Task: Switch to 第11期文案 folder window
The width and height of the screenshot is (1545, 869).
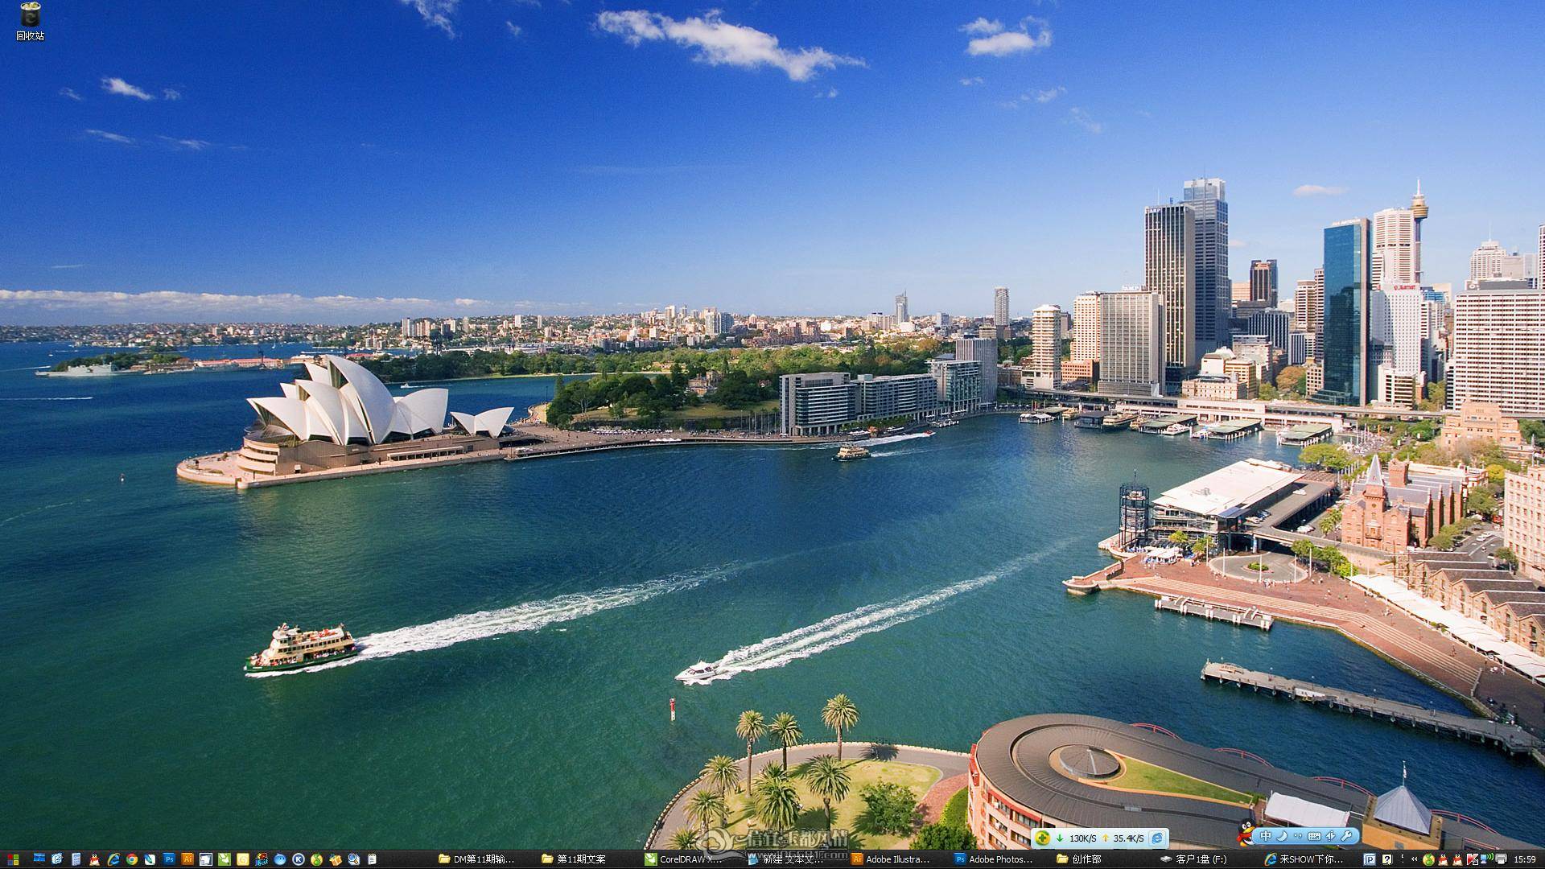Action: [x=575, y=859]
